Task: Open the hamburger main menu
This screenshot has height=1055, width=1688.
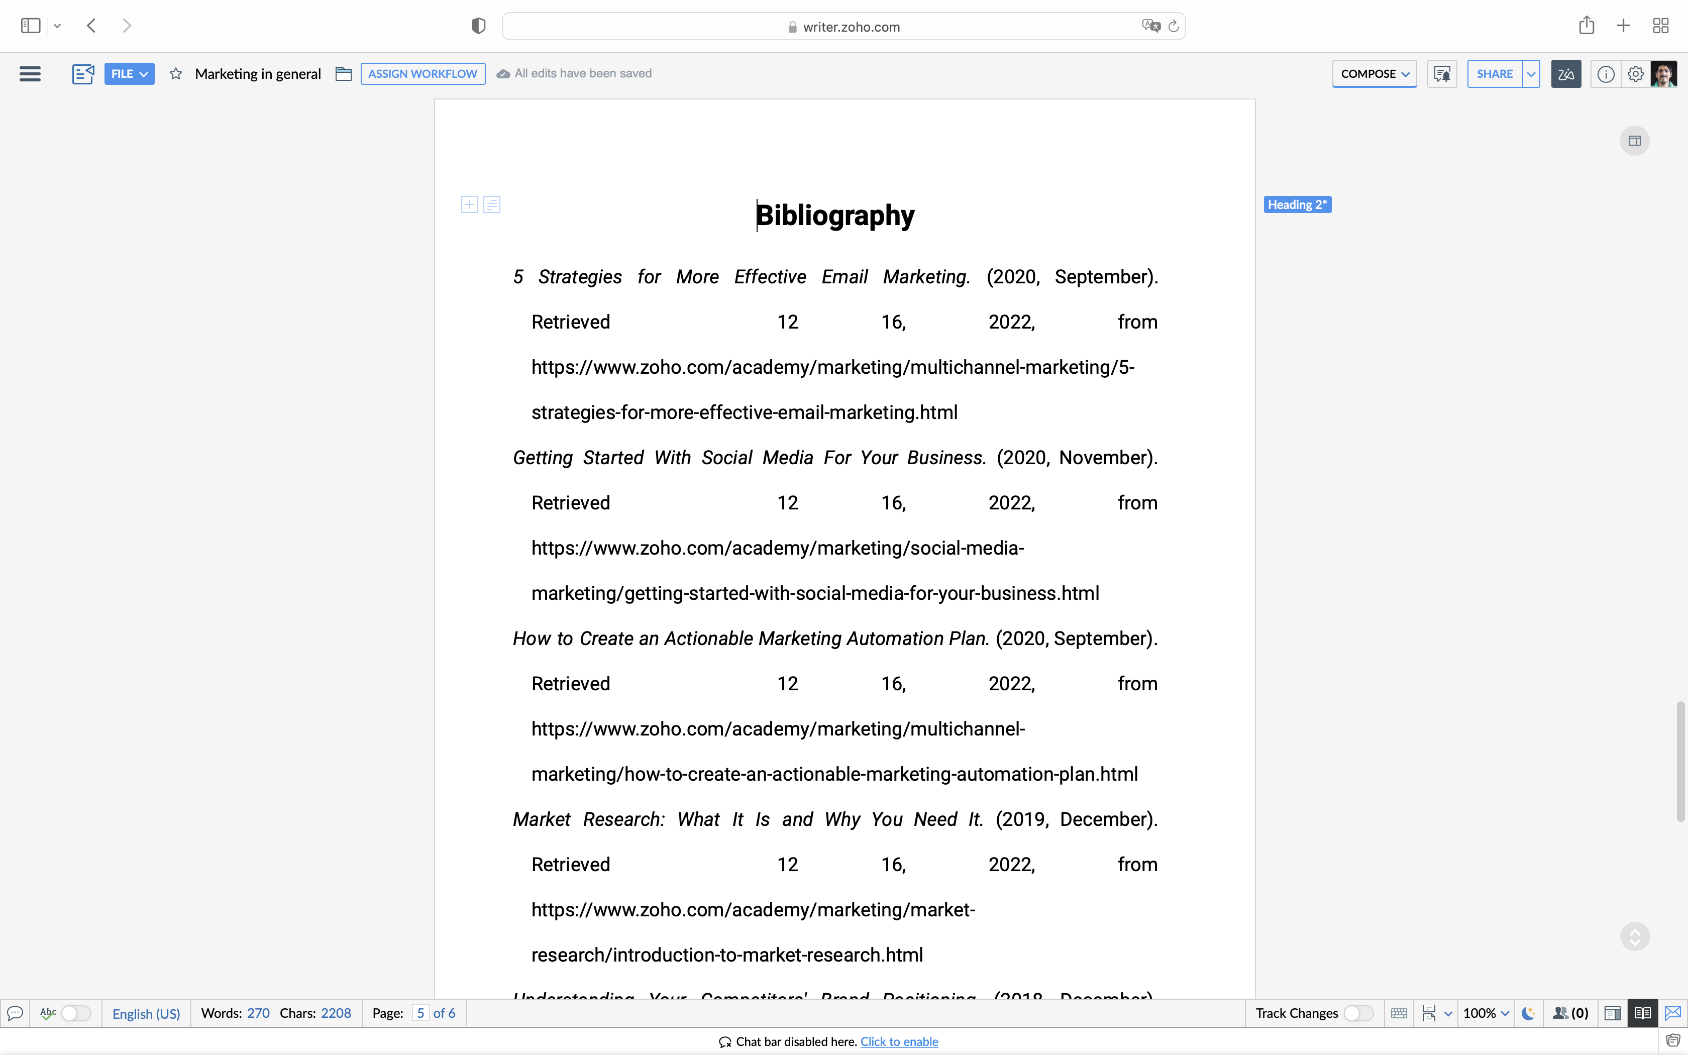Action: point(30,74)
